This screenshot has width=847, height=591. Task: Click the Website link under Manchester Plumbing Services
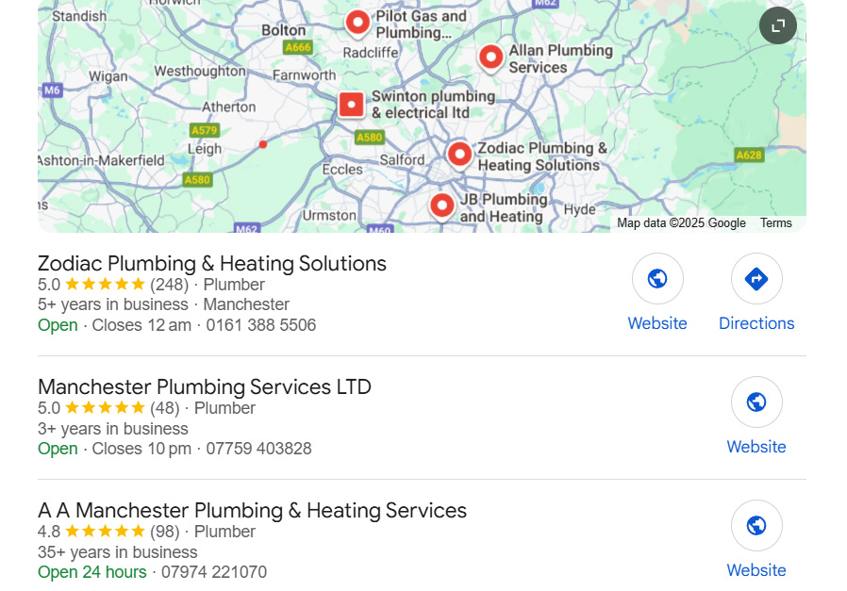click(x=756, y=446)
